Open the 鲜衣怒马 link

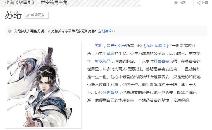103,62
